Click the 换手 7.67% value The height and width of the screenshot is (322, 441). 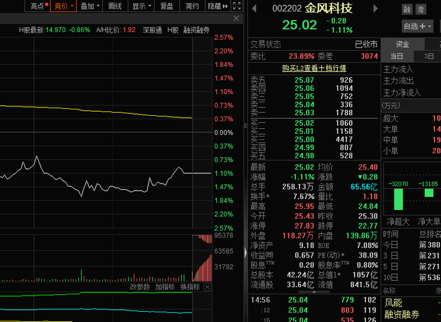(x=304, y=196)
